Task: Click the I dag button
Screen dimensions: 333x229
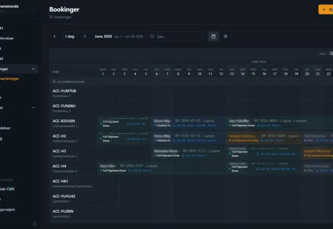Action: pyautogui.click(x=70, y=36)
